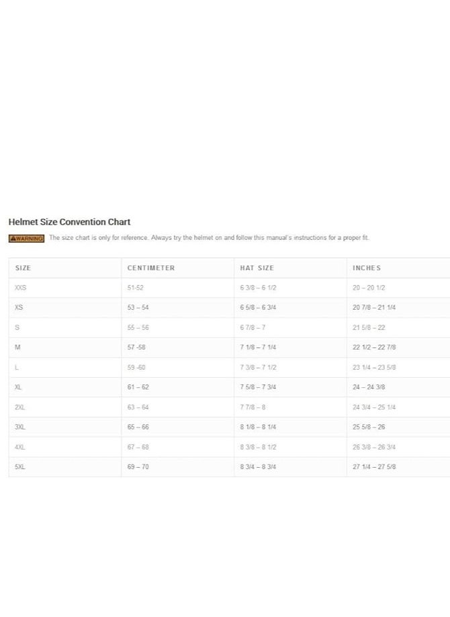Click the XS size row cell
The image size is (450, 617).
65,307
